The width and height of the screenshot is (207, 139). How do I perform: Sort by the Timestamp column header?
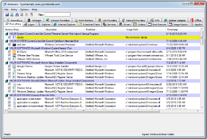172,30
